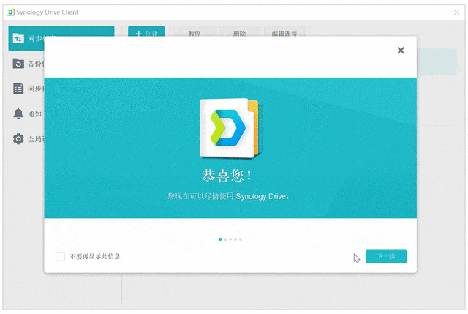468x314 pixels.
Task: Select the fourth pagination dot
Action: [x=235, y=239]
